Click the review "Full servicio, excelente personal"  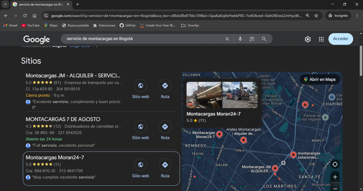64,145
